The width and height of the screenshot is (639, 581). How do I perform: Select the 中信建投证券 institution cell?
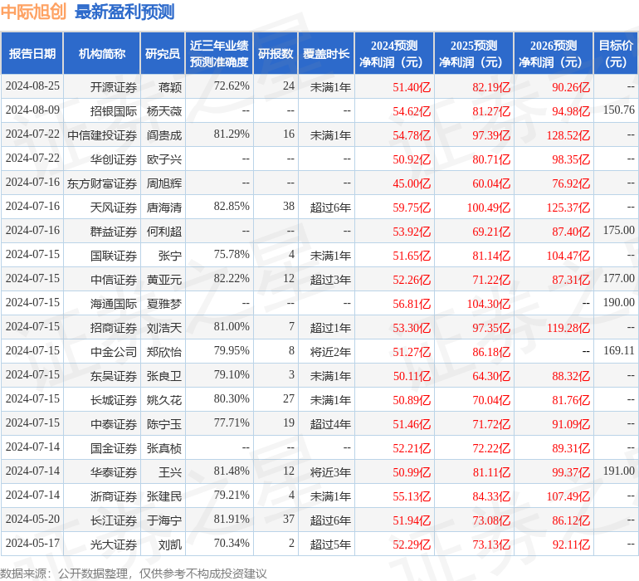click(102, 135)
